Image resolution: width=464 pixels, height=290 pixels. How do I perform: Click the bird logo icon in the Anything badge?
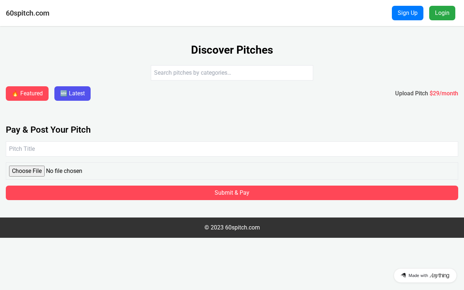(403, 275)
